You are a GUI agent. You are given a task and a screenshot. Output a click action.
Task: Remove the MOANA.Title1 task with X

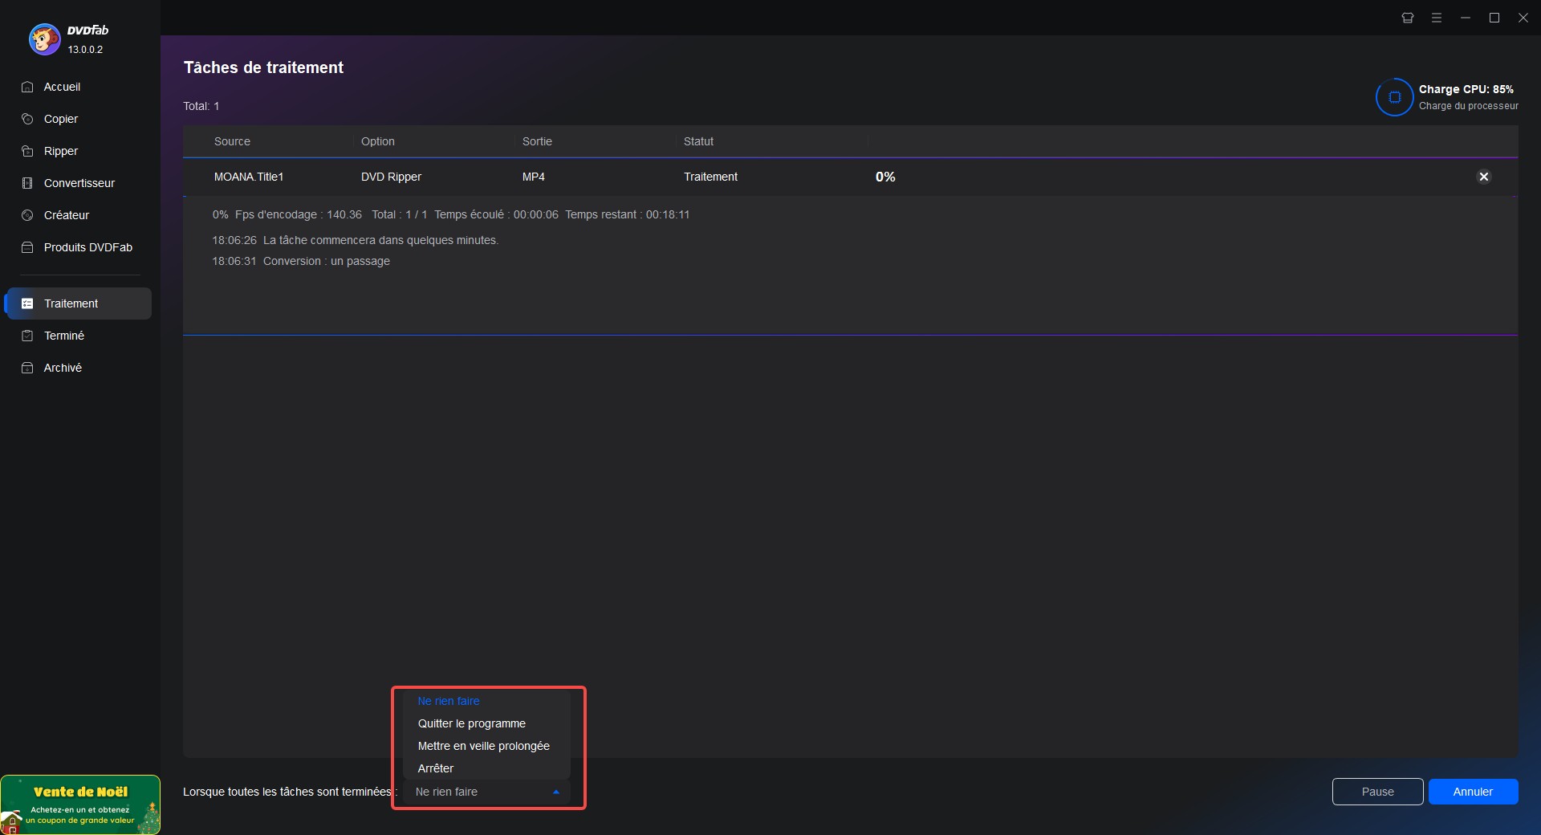[1484, 177]
